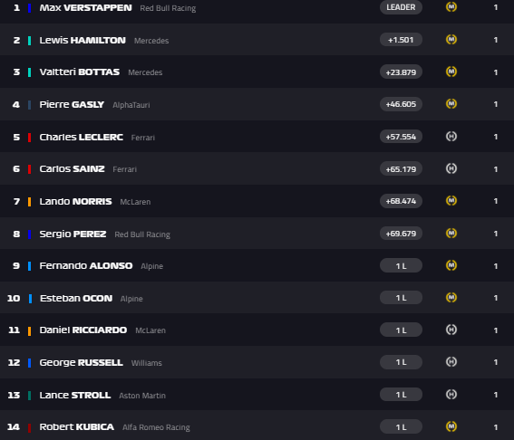Screen dimensions: 514x440
Task: Click Kubica's medium tyre icon
Action: click(x=451, y=426)
